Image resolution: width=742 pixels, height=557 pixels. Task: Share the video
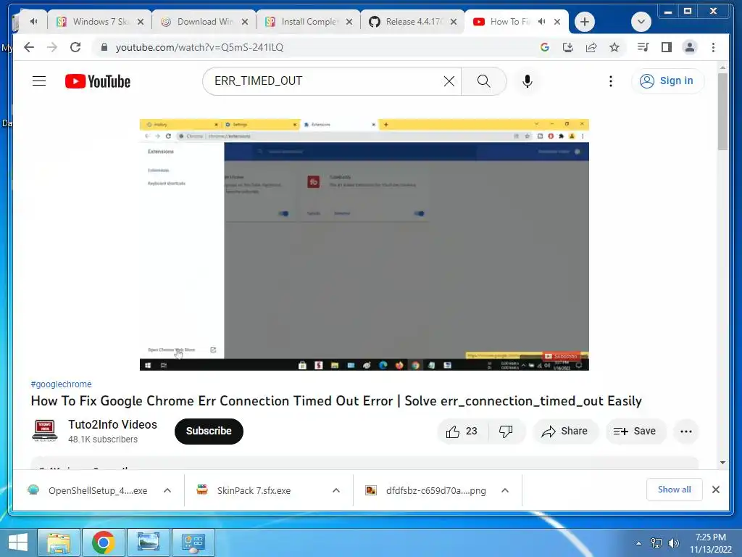[x=565, y=432]
